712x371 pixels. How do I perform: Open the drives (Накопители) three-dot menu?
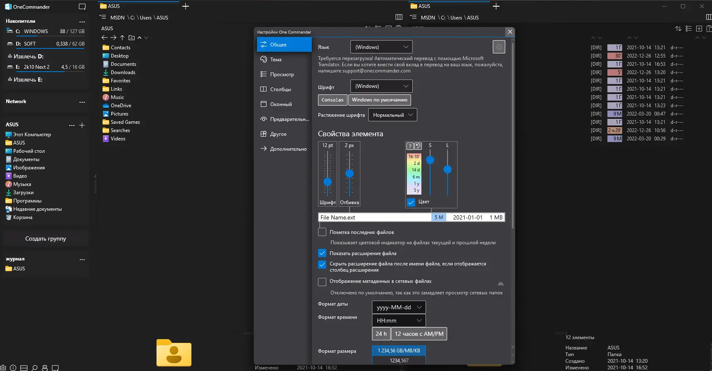(82, 22)
